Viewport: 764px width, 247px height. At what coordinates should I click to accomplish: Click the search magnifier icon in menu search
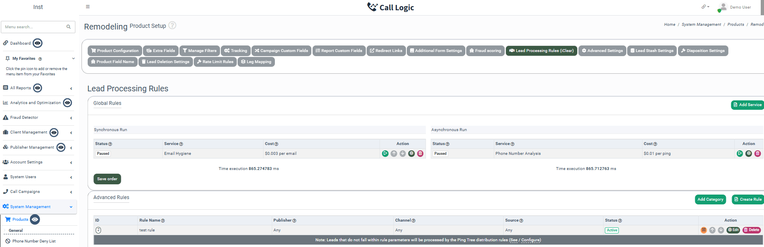tap(68, 27)
